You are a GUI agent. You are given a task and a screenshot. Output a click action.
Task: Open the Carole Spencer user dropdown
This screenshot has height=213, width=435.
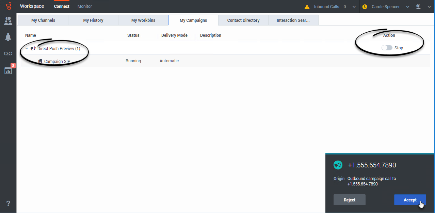tap(407, 7)
